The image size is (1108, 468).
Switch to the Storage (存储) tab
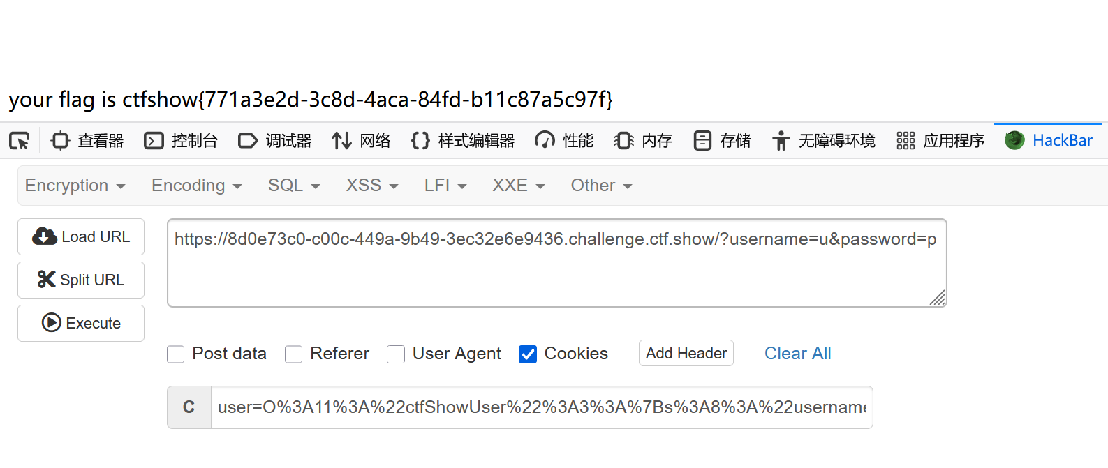coord(723,141)
